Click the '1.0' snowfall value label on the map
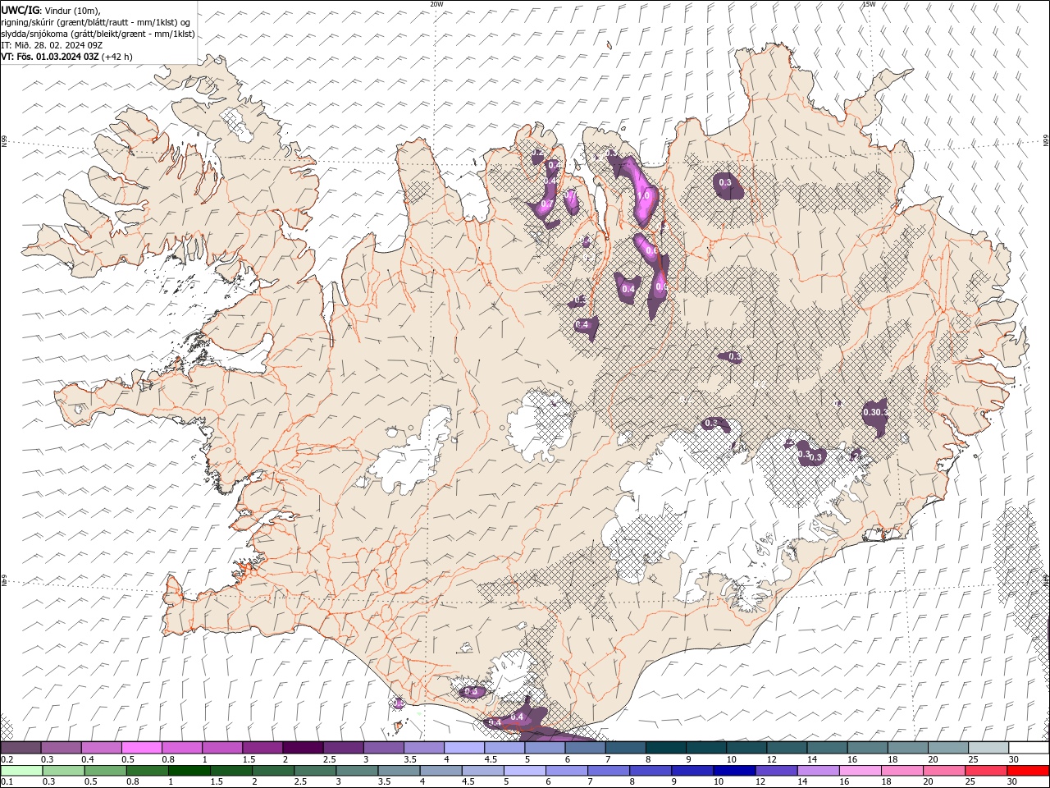The width and height of the screenshot is (1050, 788). pos(644,197)
